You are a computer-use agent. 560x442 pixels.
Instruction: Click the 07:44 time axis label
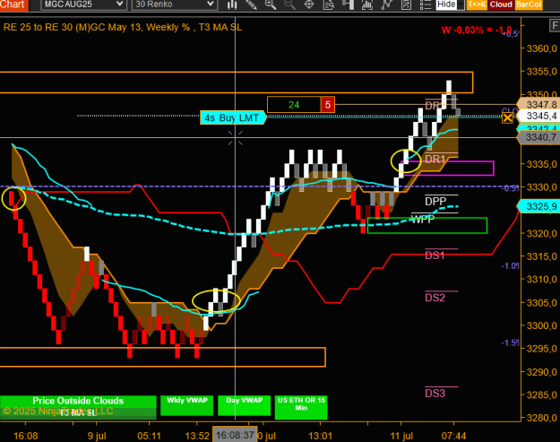pos(453,436)
